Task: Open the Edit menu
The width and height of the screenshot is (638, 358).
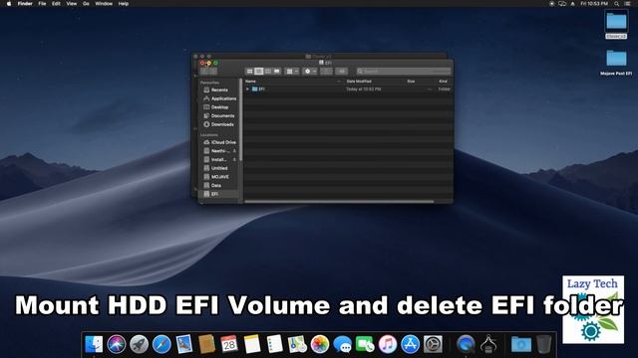Action: click(x=56, y=4)
